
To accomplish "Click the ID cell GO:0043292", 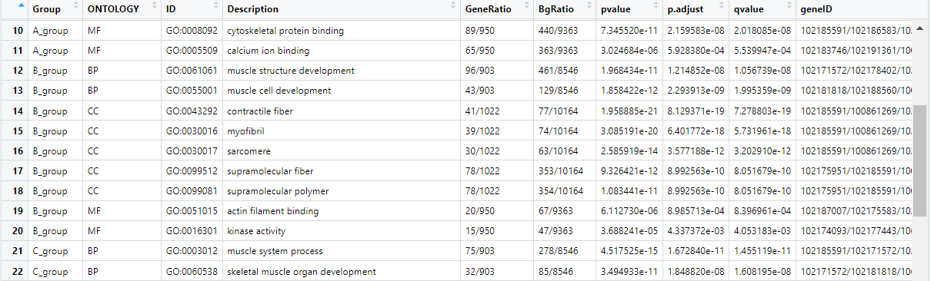I will 192,111.
